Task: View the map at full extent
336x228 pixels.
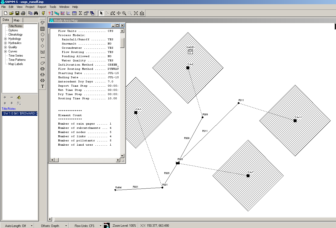Action: (x=136, y=13)
